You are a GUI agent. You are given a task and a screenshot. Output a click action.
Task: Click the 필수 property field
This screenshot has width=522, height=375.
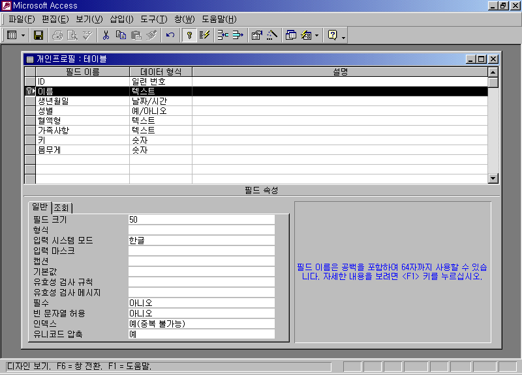click(x=202, y=303)
